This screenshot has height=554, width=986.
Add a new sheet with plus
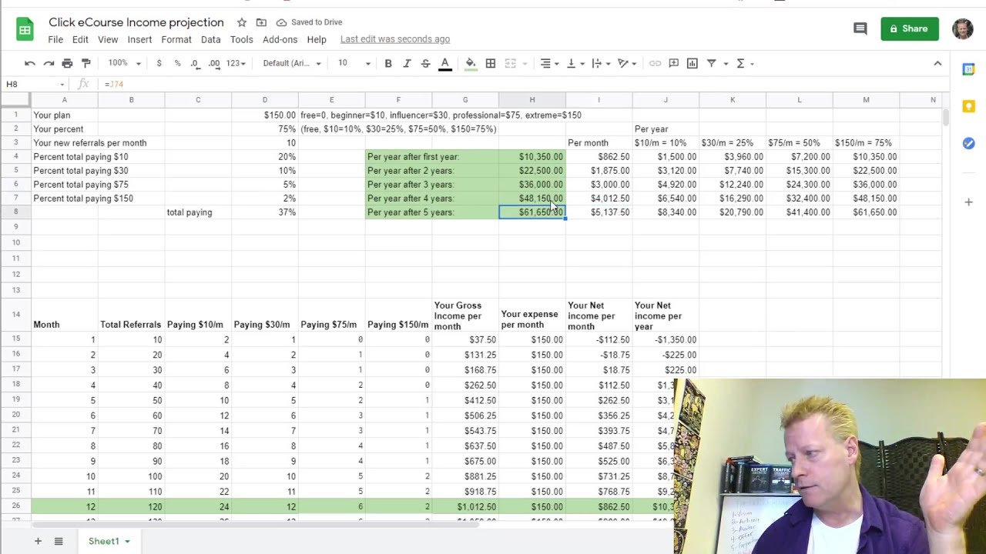(x=38, y=541)
